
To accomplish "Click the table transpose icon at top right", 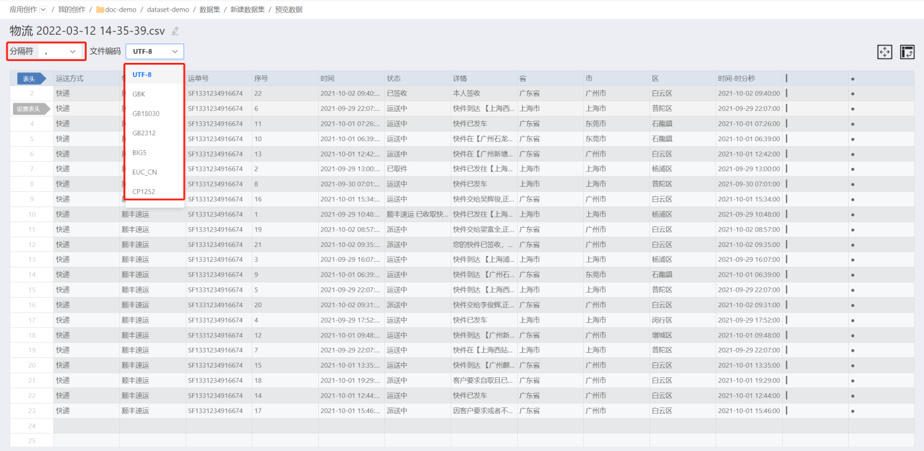I will (x=907, y=53).
